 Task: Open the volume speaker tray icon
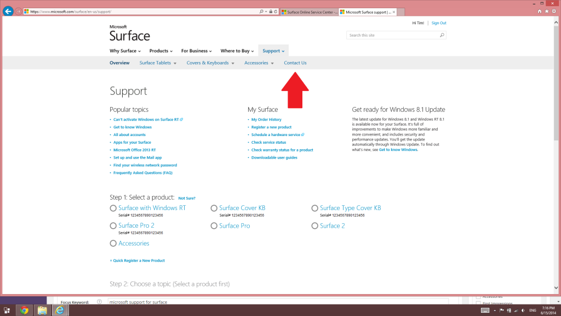(x=523, y=311)
